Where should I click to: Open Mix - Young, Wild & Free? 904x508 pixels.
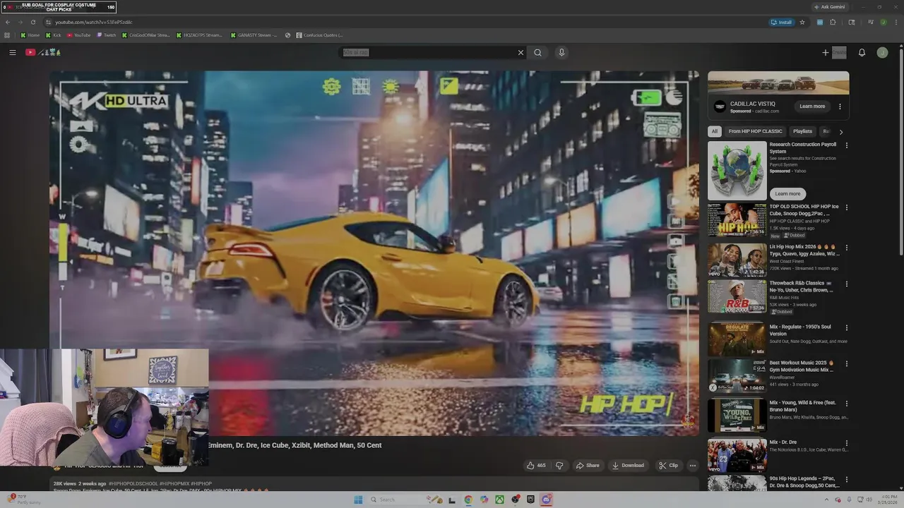pyautogui.click(x=802, y=406)
